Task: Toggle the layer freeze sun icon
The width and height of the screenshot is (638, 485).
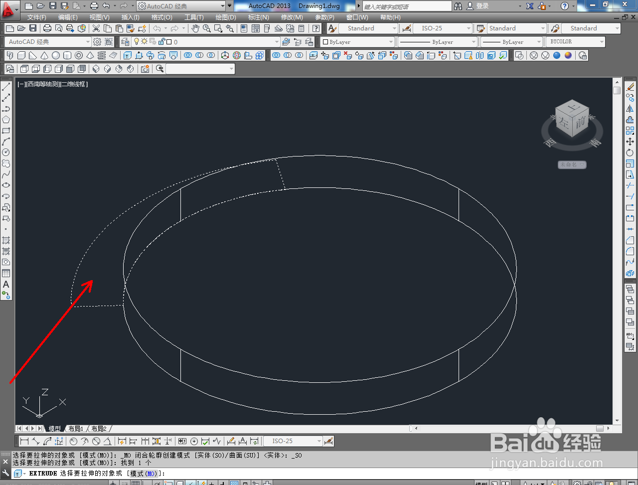Action: coord(145,42)
